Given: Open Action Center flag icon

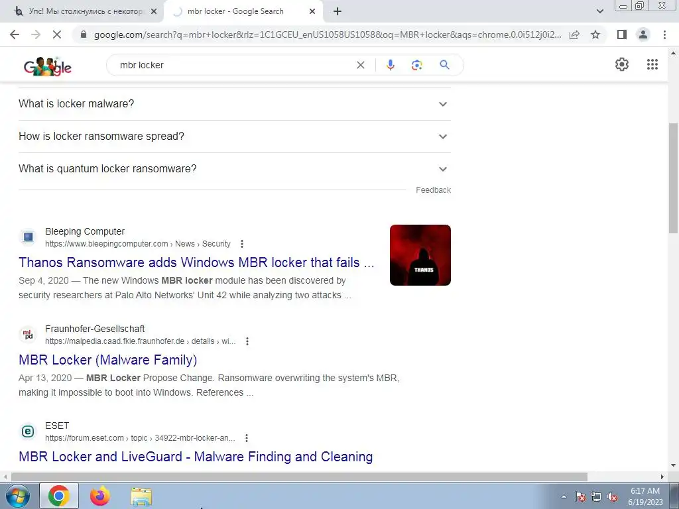Looking at the screenshot, I should coord(580,496).
